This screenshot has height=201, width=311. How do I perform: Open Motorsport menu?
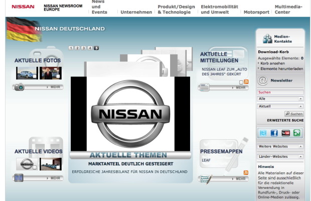click(256, 12)
